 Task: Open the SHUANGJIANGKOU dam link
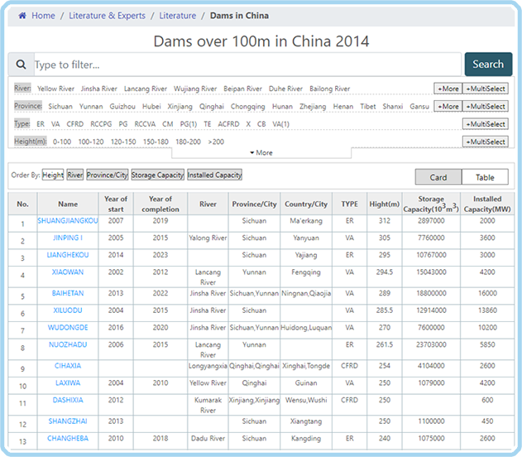(x=68, y=221)
